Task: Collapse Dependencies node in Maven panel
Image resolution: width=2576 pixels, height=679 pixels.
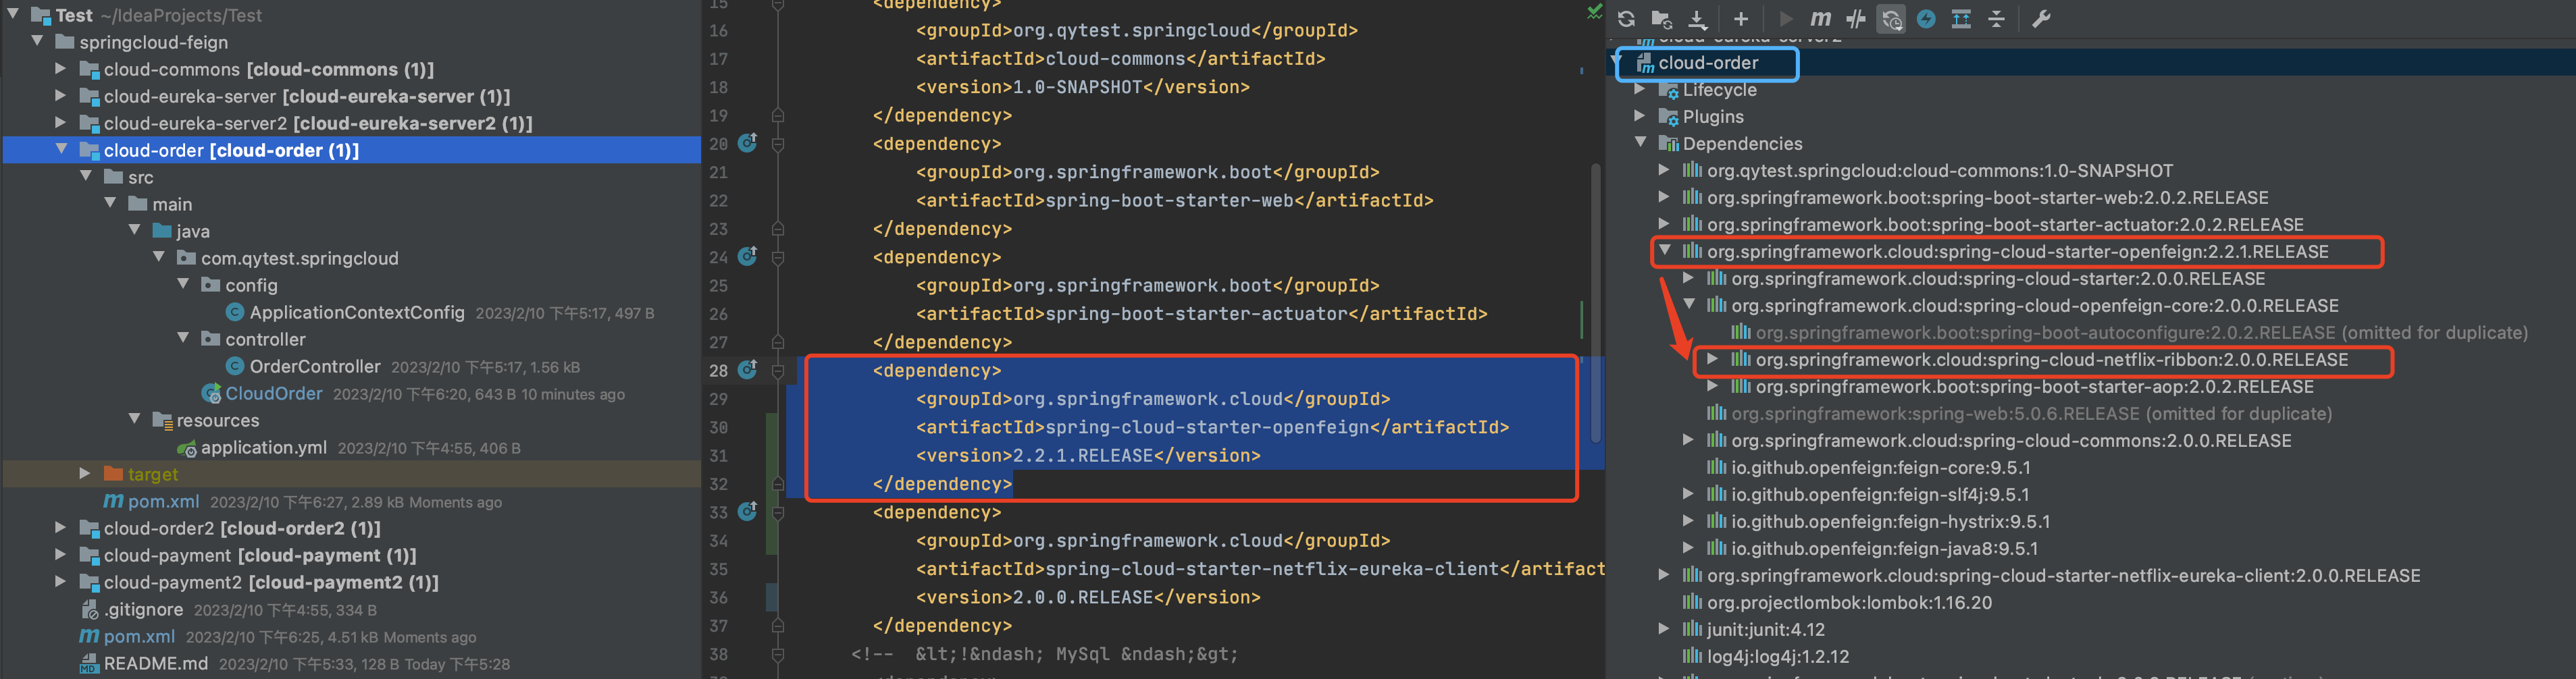Action: (1640, 143)
